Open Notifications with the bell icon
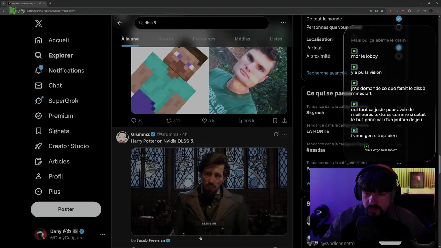Screen dimensions: 441x248 tap(59, 70)
